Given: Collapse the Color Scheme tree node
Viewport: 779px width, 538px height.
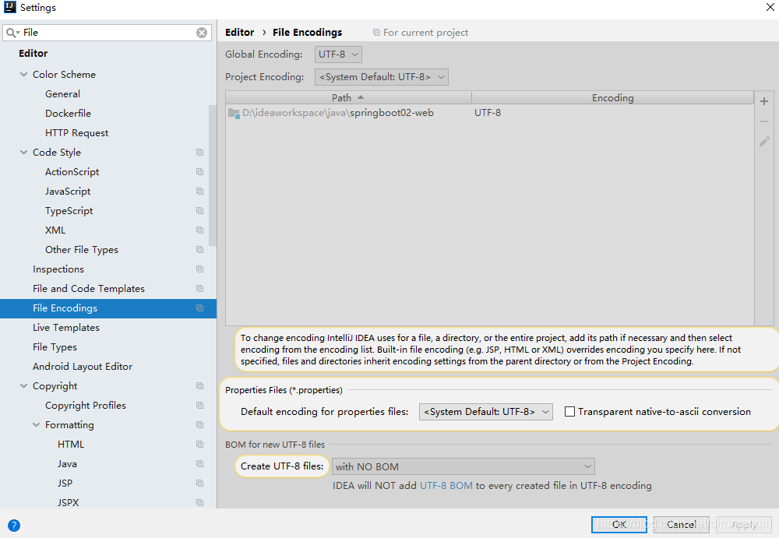Looking at the screenshot, I should (x=23, y=75).
